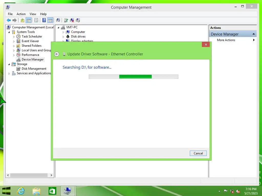
Task: Expand Local Users and Groups node
Action: pyautogui.click(x=14, y=50)
